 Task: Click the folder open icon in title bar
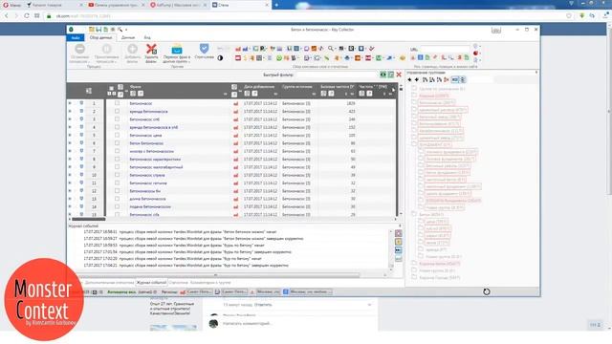pyautogui.click(x=92, y=30)
